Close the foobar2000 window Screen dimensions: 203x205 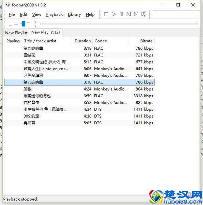(x=193, y=5)
